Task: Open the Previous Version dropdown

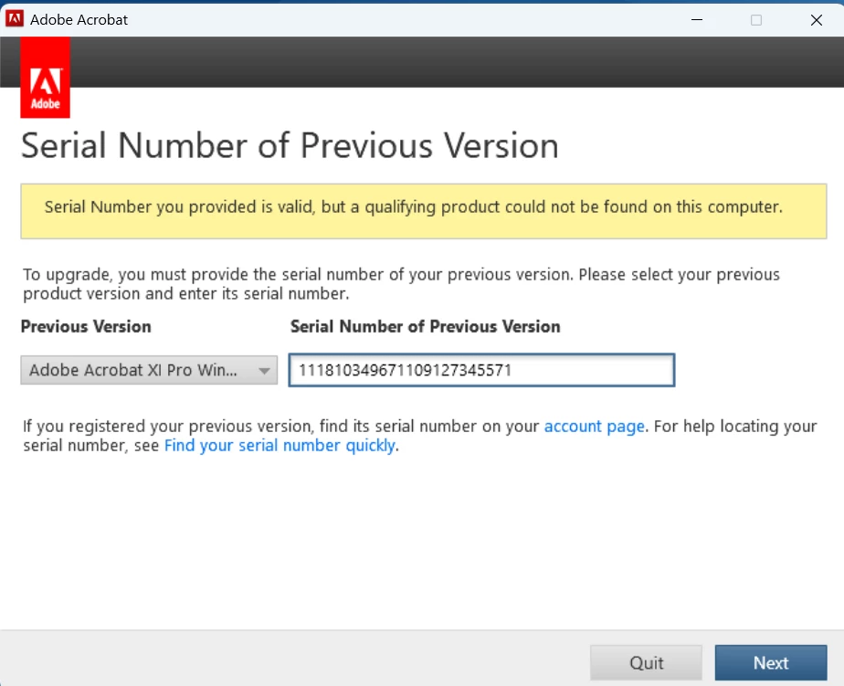Action: click(x=149, y=370)
